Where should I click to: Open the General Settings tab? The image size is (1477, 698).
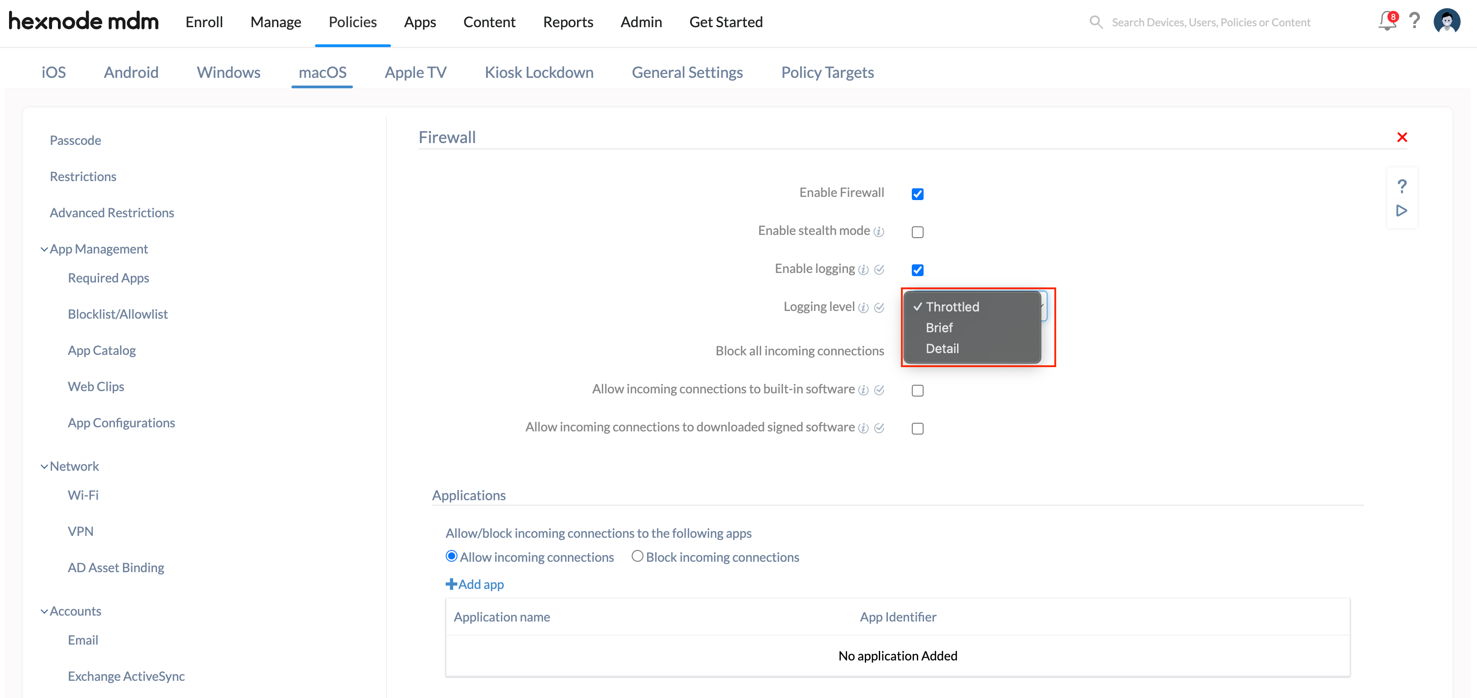click(687, 72)
